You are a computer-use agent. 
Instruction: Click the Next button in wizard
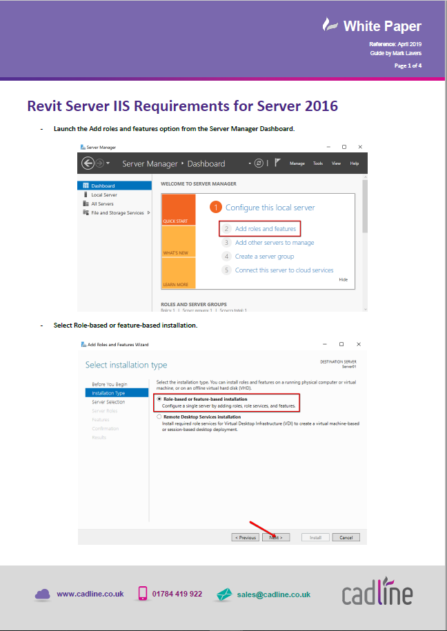pyautogui.click(x=276, y=537)
